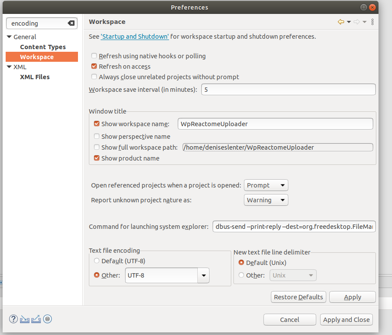This screenshot has height=335, width=392.
Task: Open the preferences view menu dots
Action: [x=372, y=22]
